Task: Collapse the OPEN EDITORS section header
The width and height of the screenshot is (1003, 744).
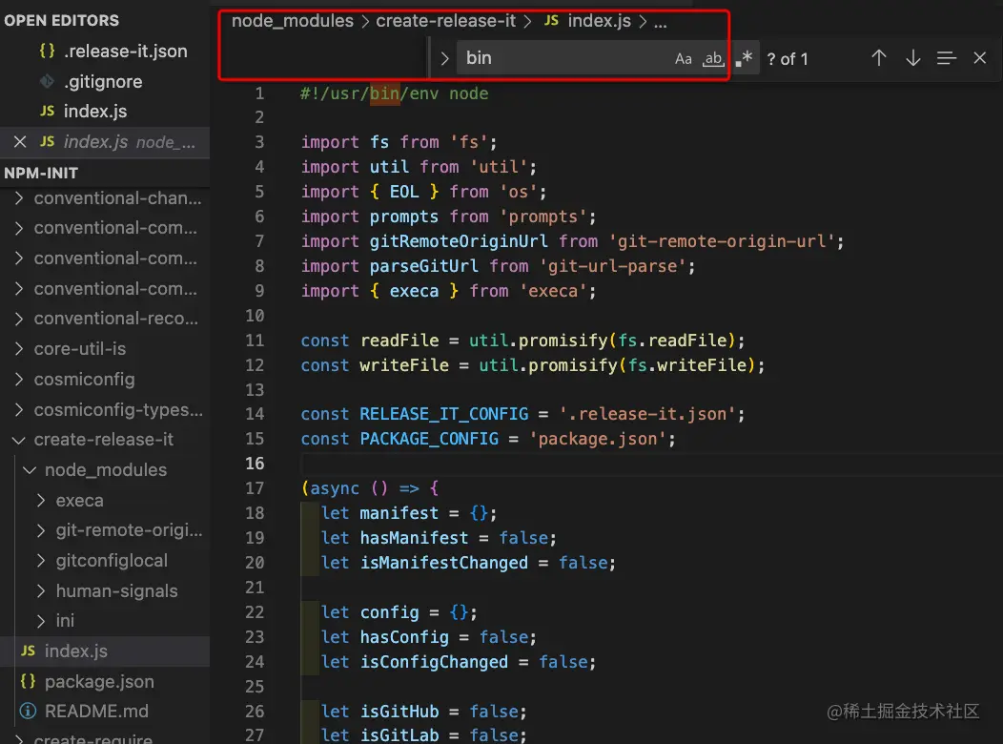Action: tap(61, 20)
